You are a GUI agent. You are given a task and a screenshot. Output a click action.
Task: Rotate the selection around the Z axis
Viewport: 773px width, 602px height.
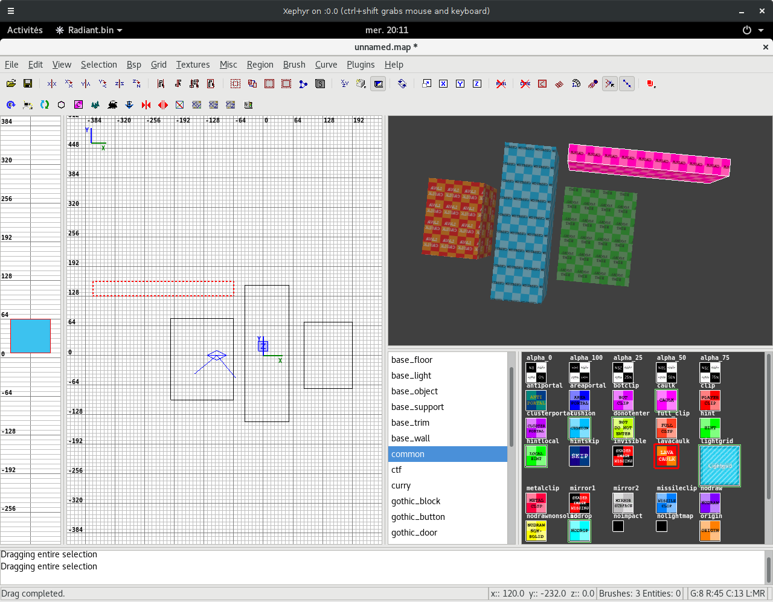136,84
